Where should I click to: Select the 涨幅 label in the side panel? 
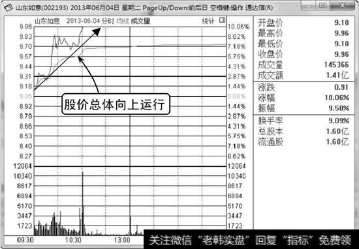click(266, 98)
